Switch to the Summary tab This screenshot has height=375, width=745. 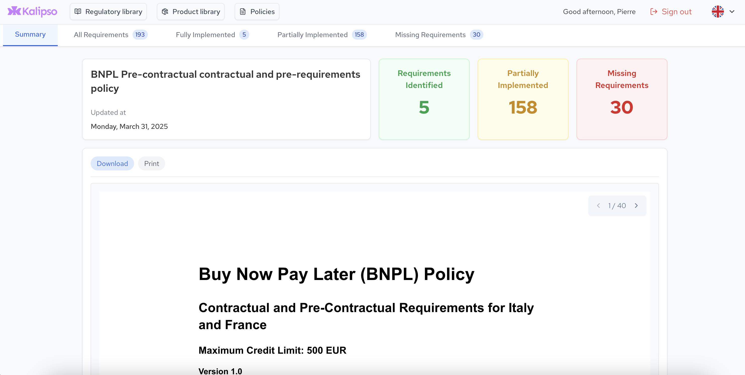(x=30, y=34)
